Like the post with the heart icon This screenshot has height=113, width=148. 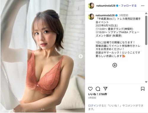click(x=90, y=89)
